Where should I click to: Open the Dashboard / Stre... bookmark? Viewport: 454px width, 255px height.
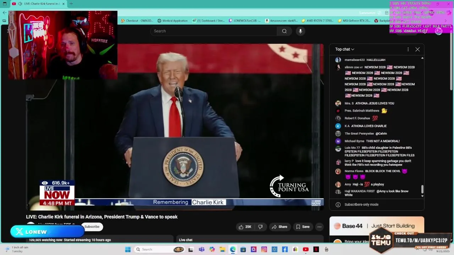[209, 21]
